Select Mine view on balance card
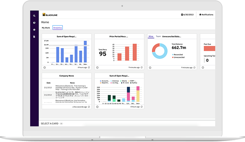Screen dimensions: 245x142 (x=151, y=36)
